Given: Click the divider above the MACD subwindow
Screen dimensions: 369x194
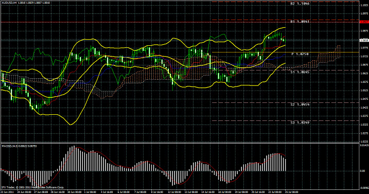Looking at the screenshot, I should point(180,143).
